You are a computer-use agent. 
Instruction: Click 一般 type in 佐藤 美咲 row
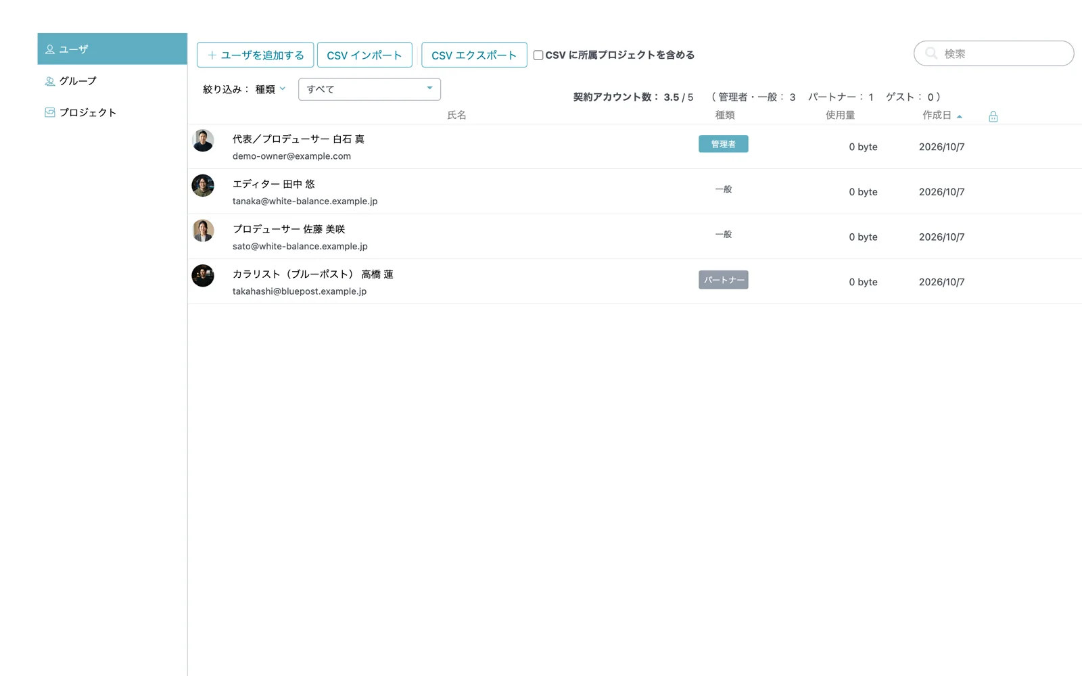tap(724, 235)
